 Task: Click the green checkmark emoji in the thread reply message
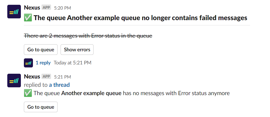pyautogui.click(x=28, y=93)
